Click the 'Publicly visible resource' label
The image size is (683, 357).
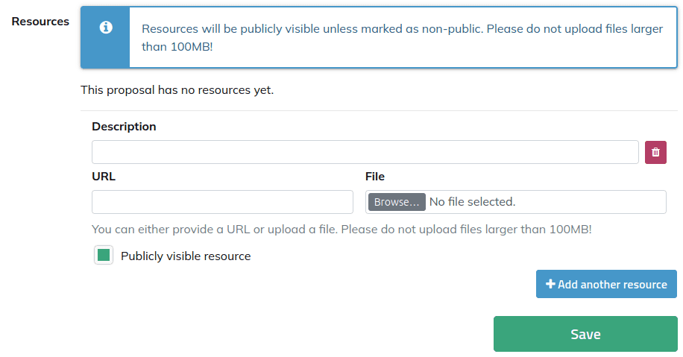[186, 256]
